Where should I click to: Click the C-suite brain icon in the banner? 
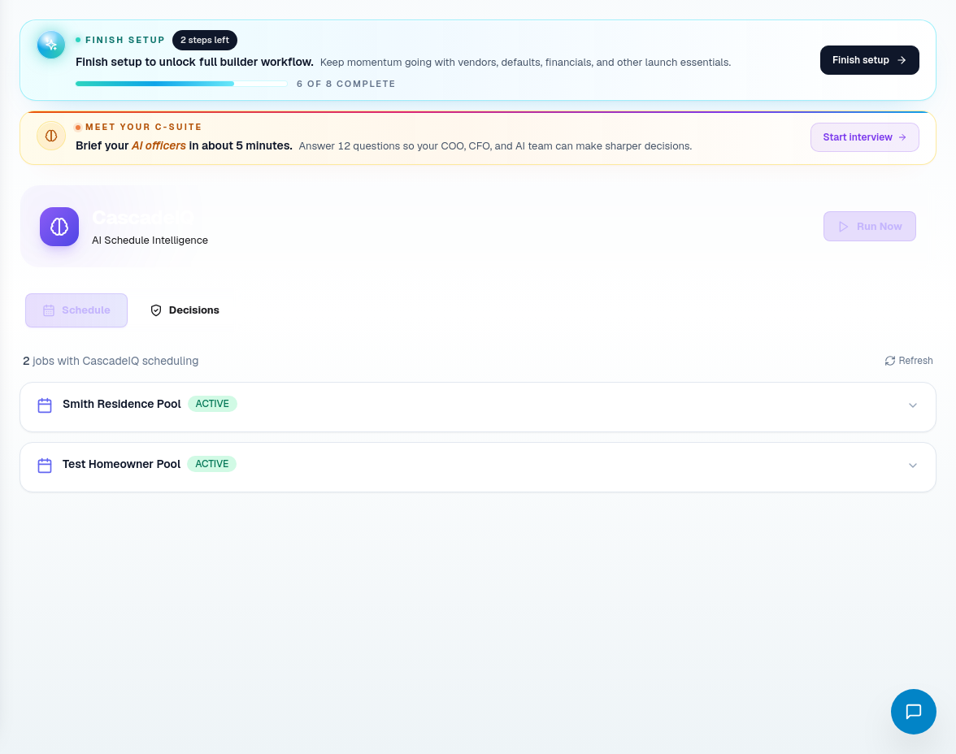point(51,136)
